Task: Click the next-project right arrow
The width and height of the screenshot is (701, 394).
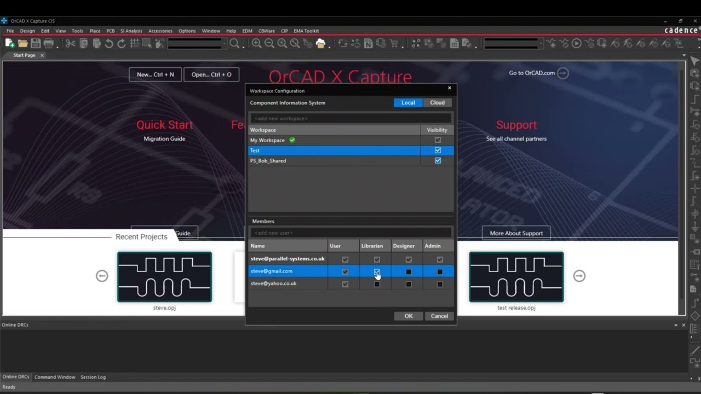Action: [579, 276]
